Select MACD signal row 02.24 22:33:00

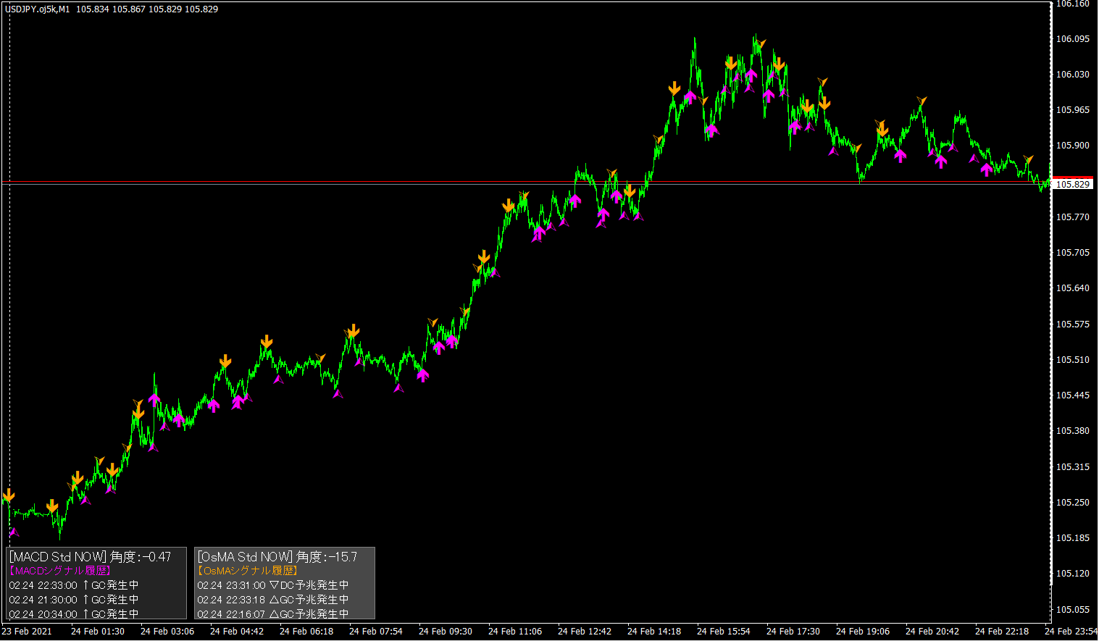pyautogui.click(x=74, y=585)
